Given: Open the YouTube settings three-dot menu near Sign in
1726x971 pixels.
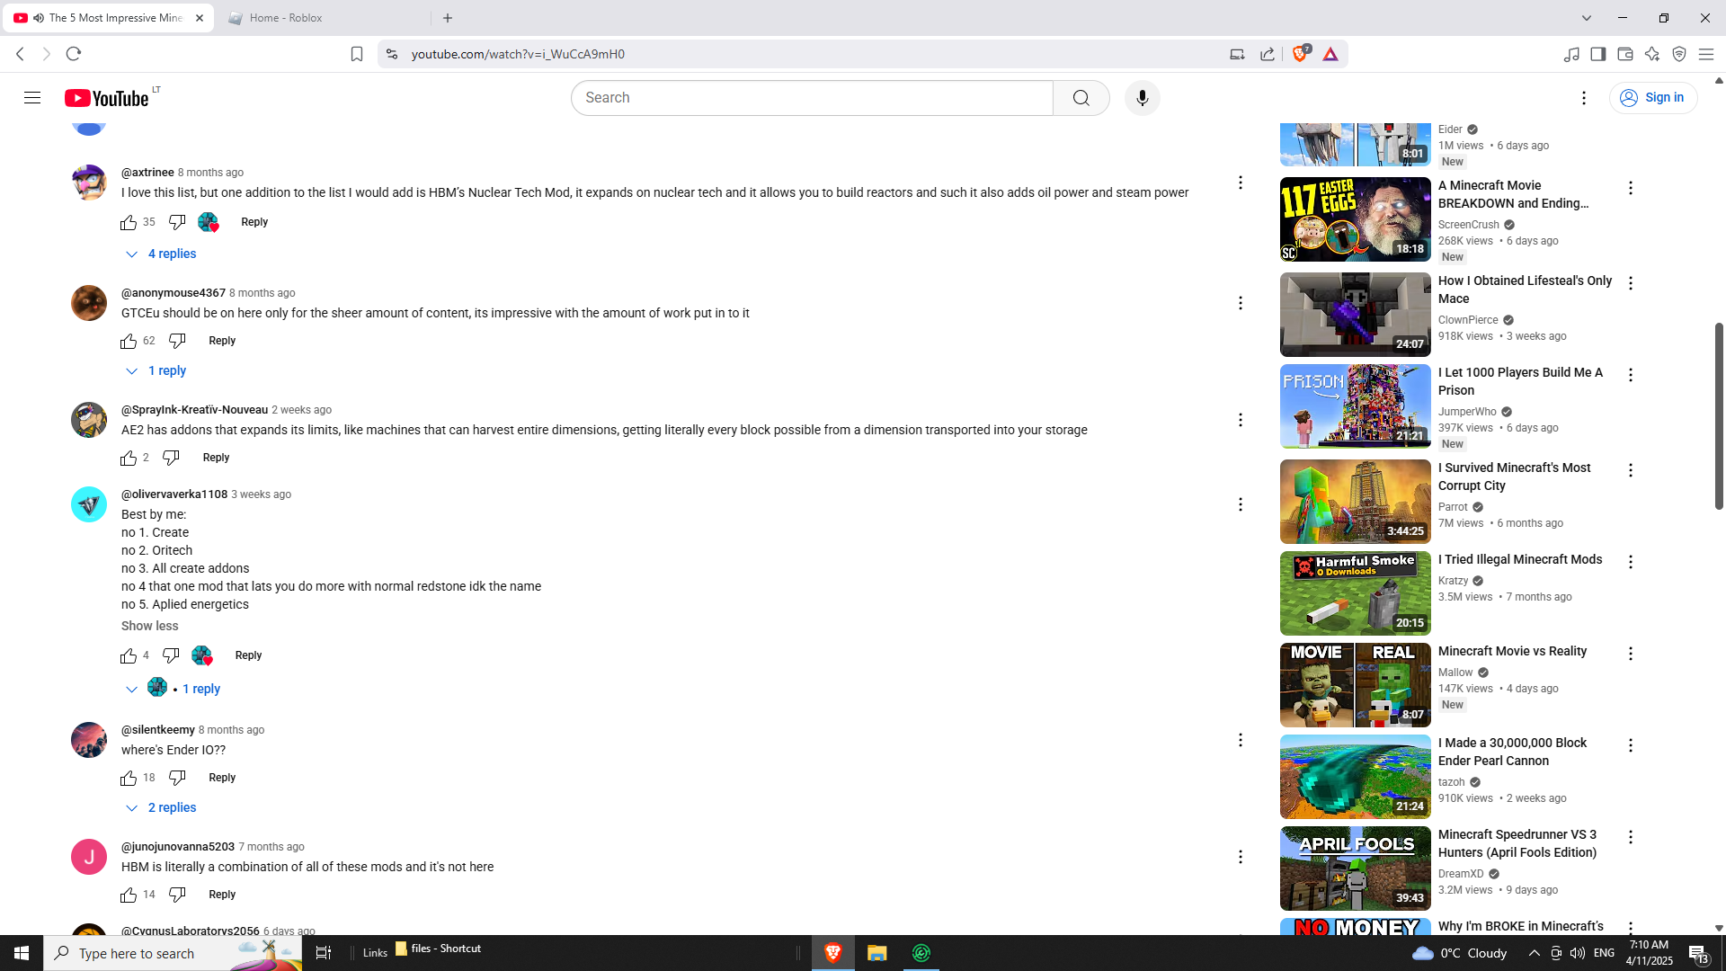Looking at the screenshot, I should (x=1583, y=98).
